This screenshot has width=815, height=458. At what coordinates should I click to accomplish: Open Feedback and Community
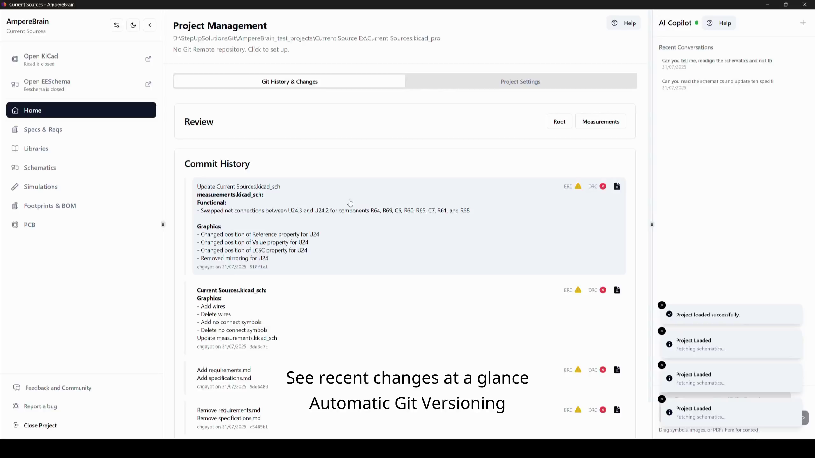[x=52, y=388]
